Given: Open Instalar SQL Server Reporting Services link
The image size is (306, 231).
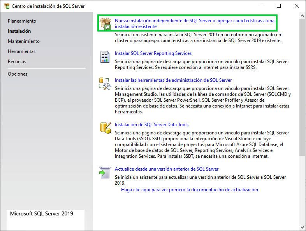Looking at the screenshot, I should [153, 53].
